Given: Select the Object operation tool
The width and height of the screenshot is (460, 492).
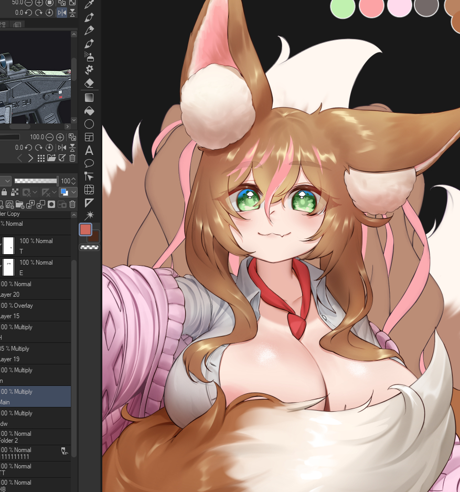Looking at the screenshot, I should coord(89,176).
